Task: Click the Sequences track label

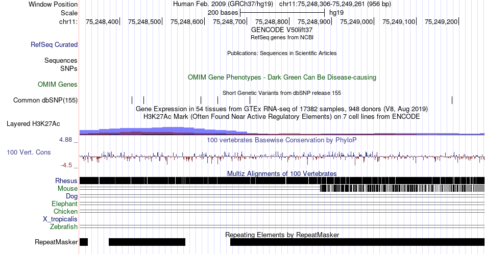Action: [61, 60]
